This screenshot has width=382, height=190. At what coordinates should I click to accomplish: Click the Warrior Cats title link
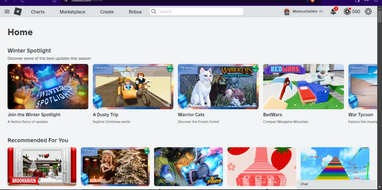pos(191,115)
